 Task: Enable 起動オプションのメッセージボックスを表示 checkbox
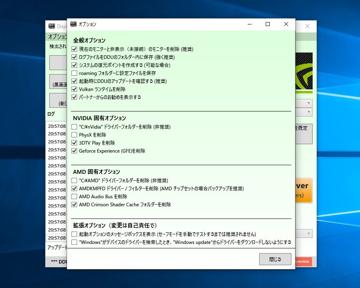74,234
